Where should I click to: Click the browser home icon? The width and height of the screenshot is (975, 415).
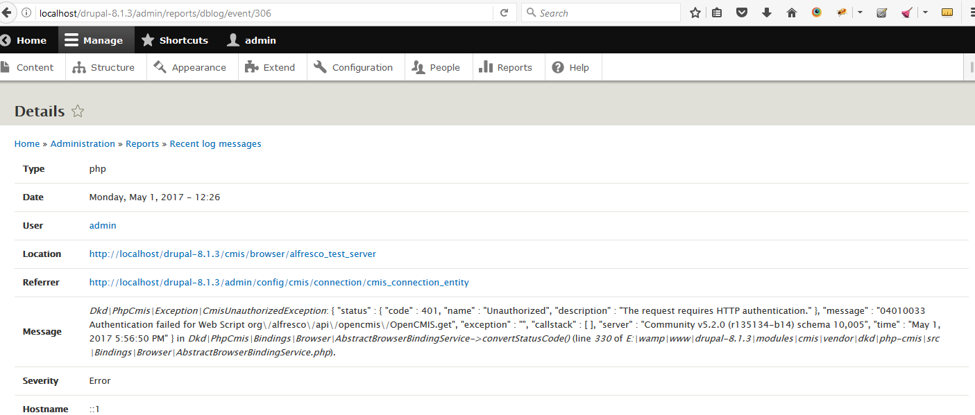[x=792, y=12]
